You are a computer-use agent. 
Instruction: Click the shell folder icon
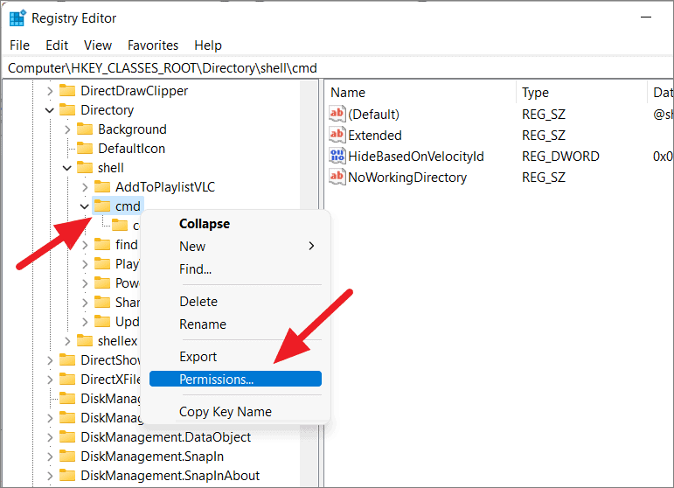pos(85,168)
